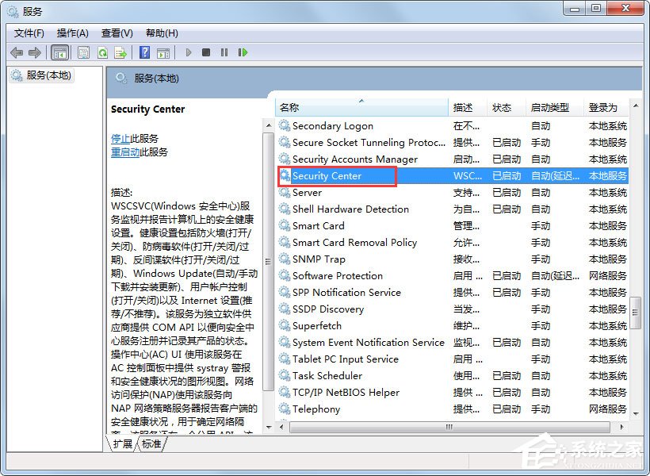
Task: Open the 查看(V) menu
Action: [116, 33]
